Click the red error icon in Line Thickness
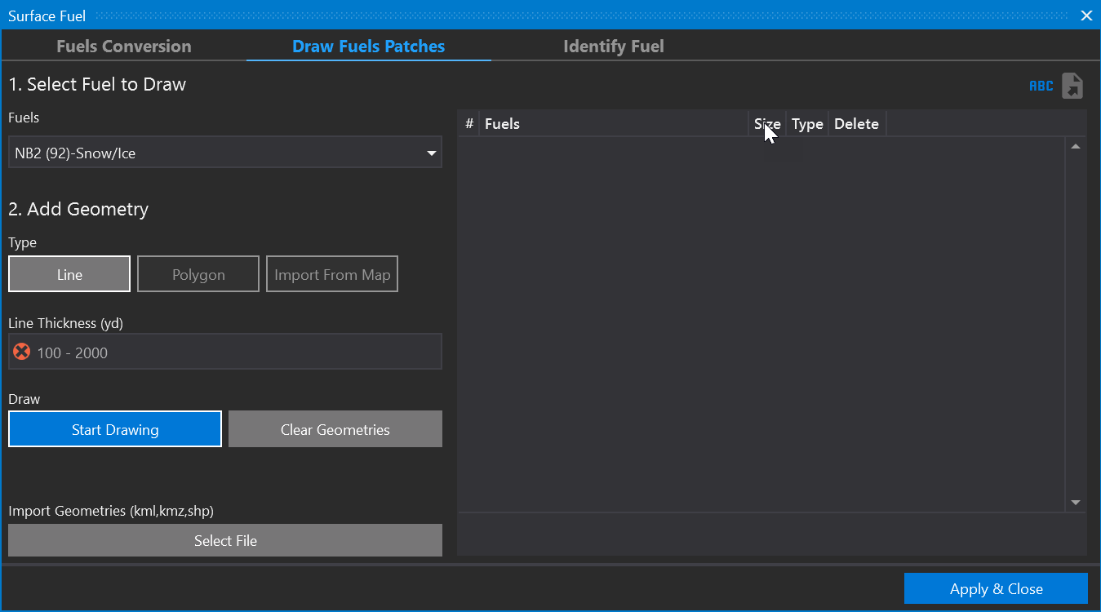This screenshot has width=1101, height=612. pos(22,352)
